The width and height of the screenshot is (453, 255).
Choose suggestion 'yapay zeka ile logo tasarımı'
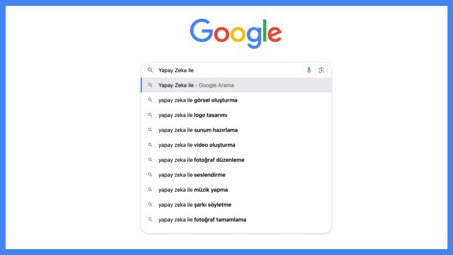click(x=236, y=115)
